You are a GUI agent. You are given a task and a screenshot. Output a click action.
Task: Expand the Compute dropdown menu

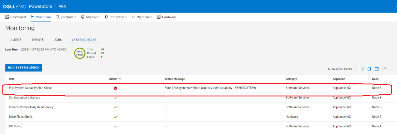click(66, 17)
